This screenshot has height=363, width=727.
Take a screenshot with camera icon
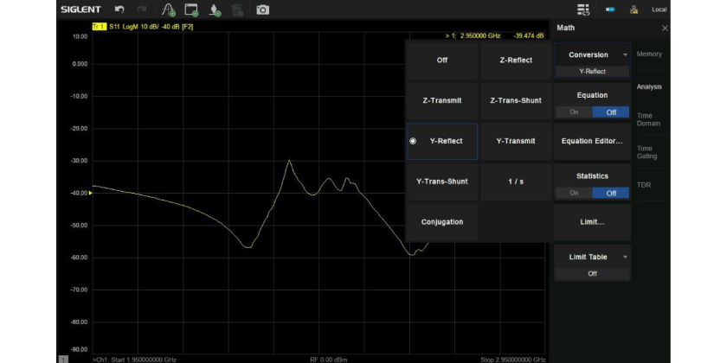click(262, 10)
